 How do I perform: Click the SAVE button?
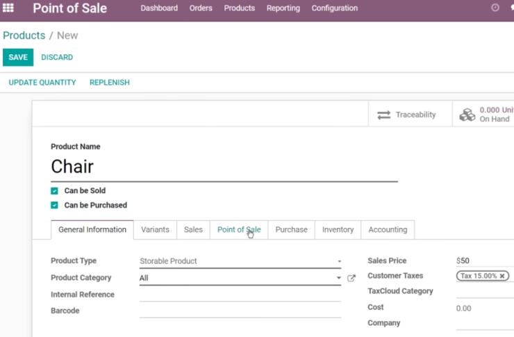click(x=18, y=58)
